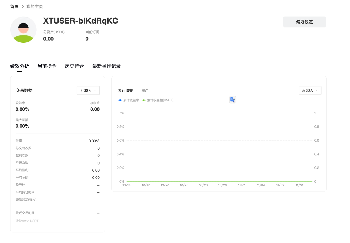
Task: Click the user avatar picture
Action: coord(23,30)
